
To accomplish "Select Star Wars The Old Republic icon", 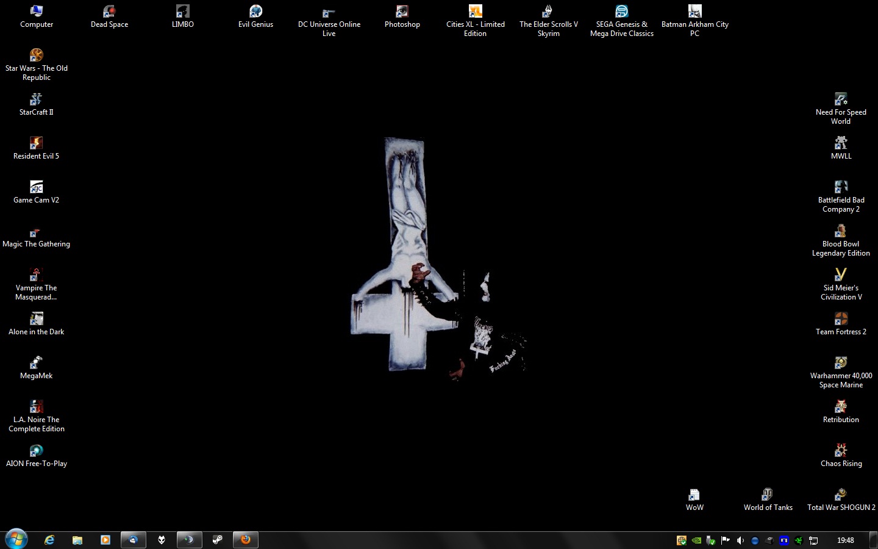I will click(x=37, y=65).
